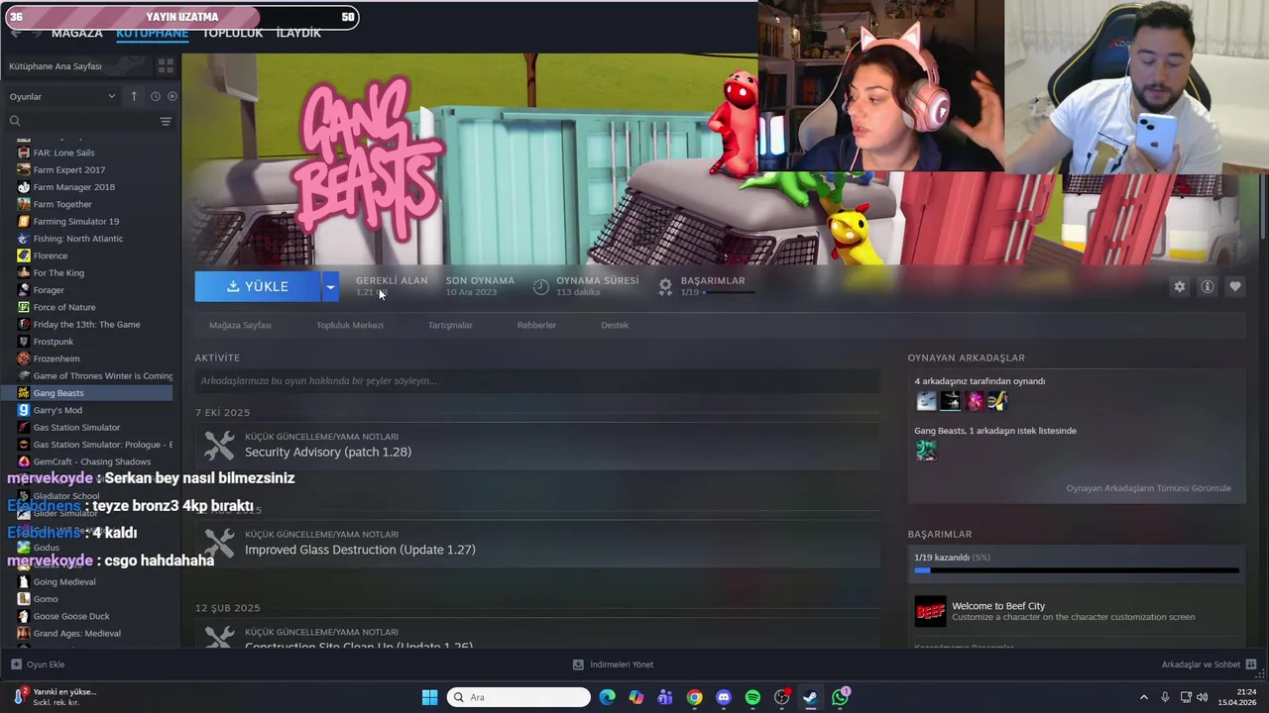Image resolution: width=1269 pixels, height=713 pixels.
Task: Click Oynayan Arkadaşların Tümünü Görüntüle
Action: click(x=1148, y=488)
